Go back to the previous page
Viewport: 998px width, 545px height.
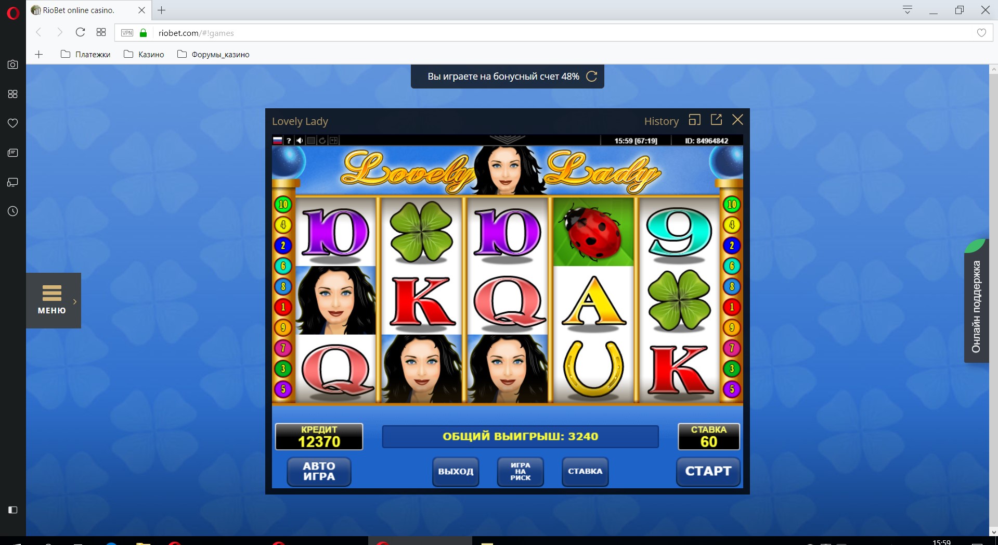pyautogui.click(x=38, y=32)
